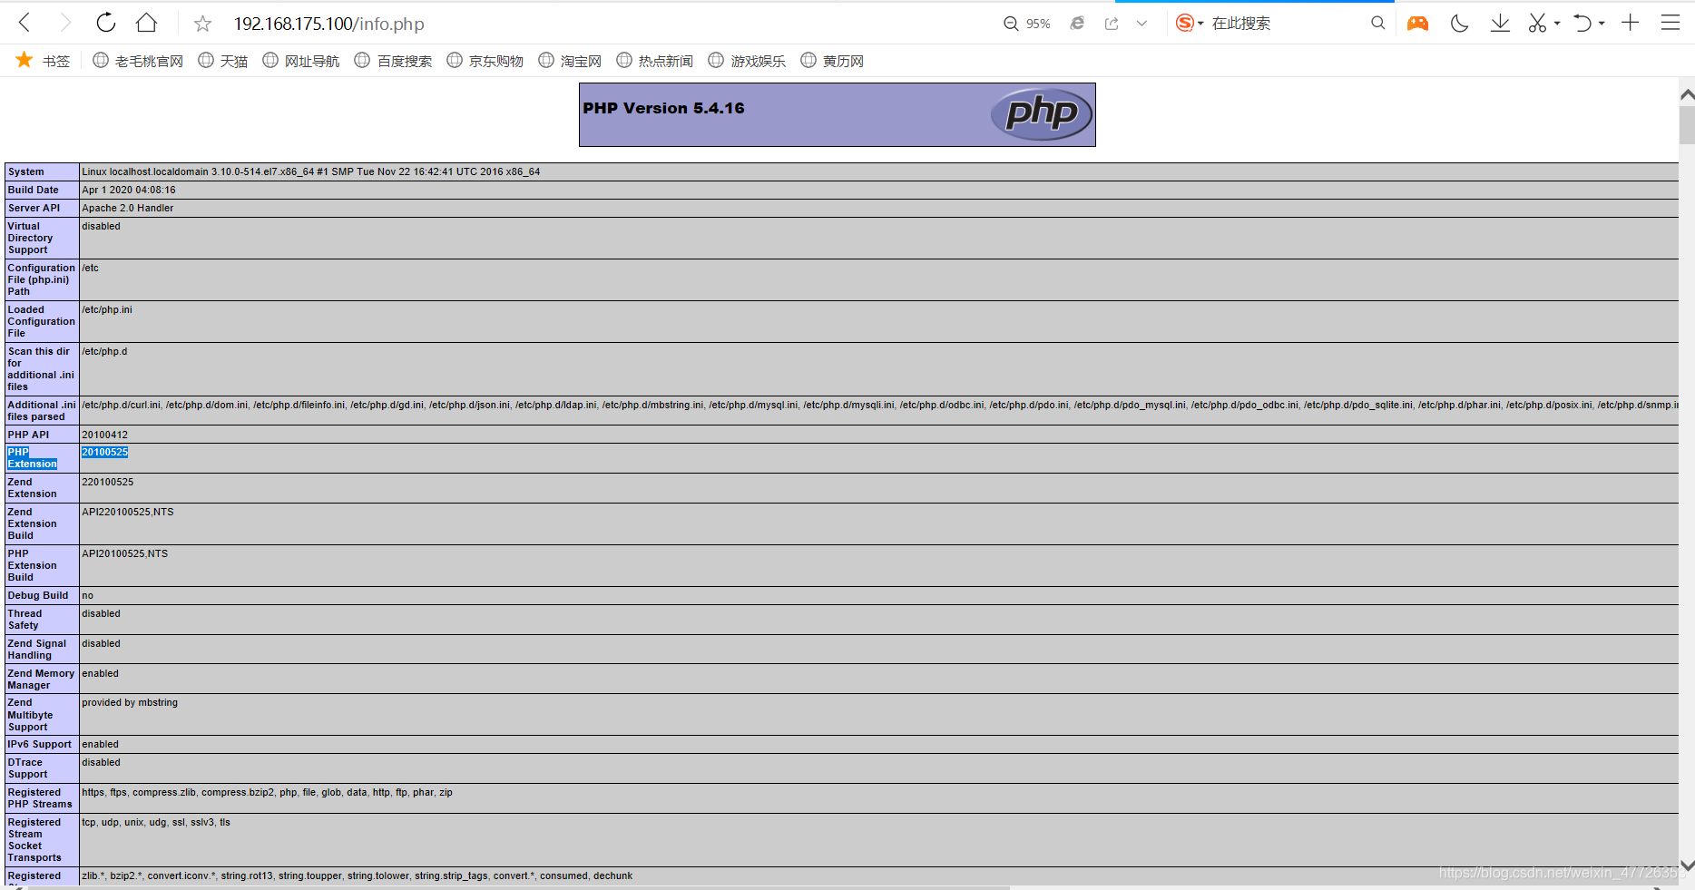Viewport: 1695px width, 890px height.
Task: Click the undo closed tab icon
Action: pyautogui.click(x=1582, y=24)
